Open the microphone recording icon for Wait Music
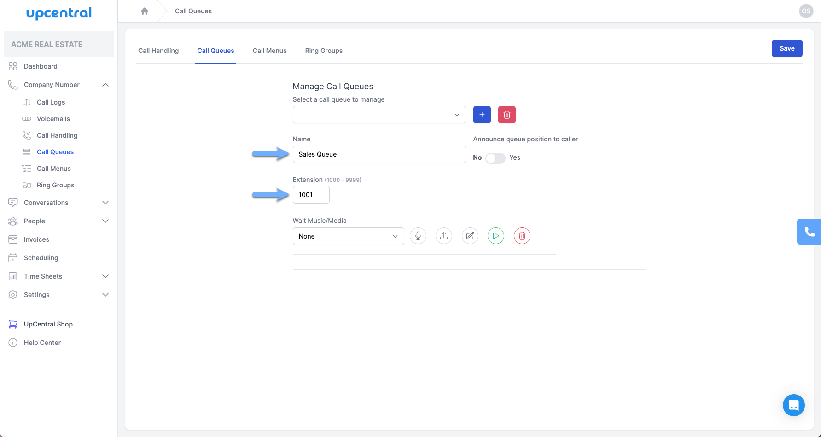The width and height of the screenshot is (821, 437). click(x=418, y=236)
